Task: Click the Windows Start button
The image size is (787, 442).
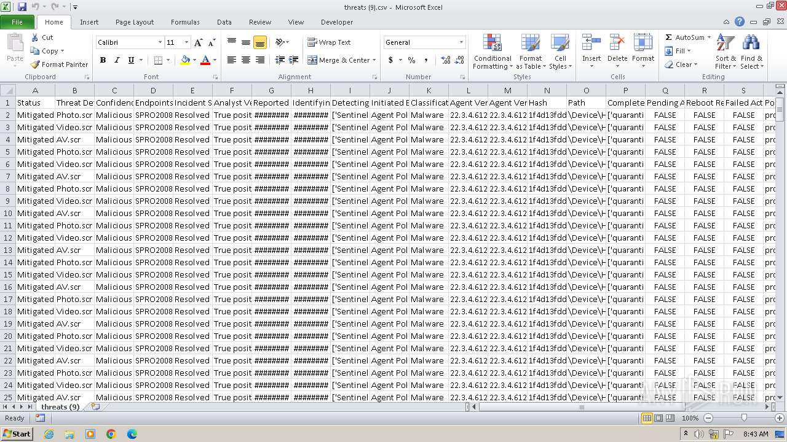Action: 17,433
